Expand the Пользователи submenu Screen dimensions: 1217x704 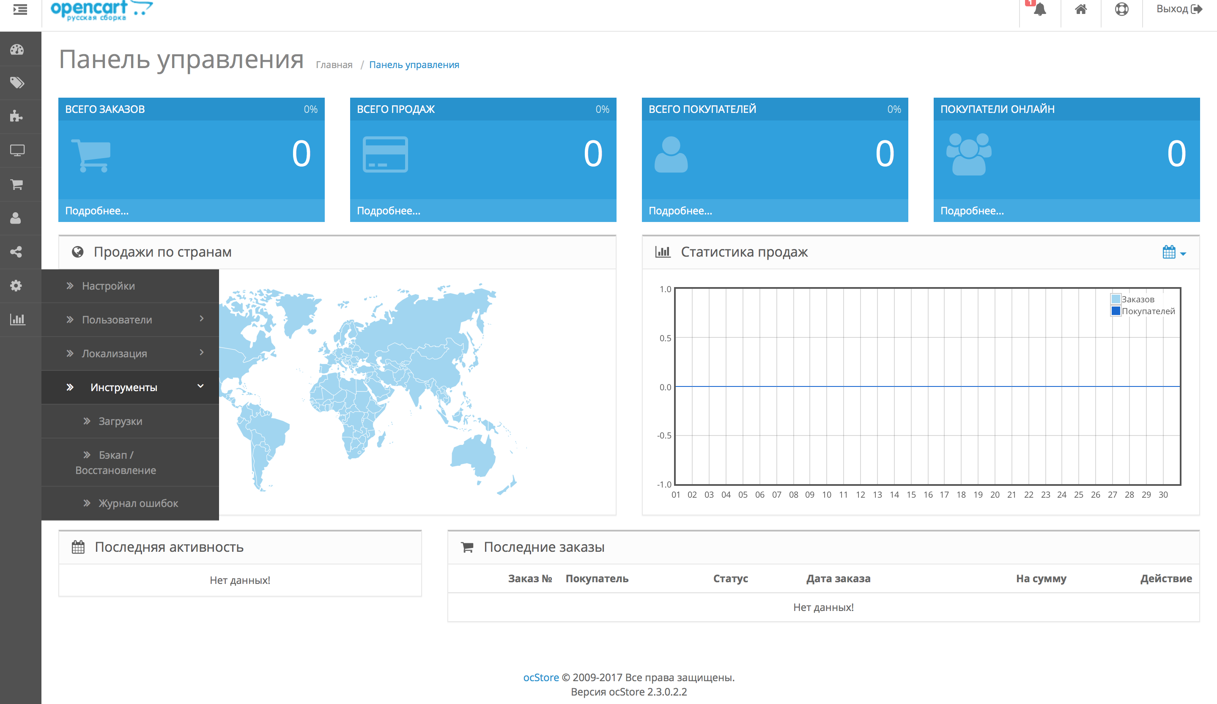pyautogui.click(x=130, y=319)
